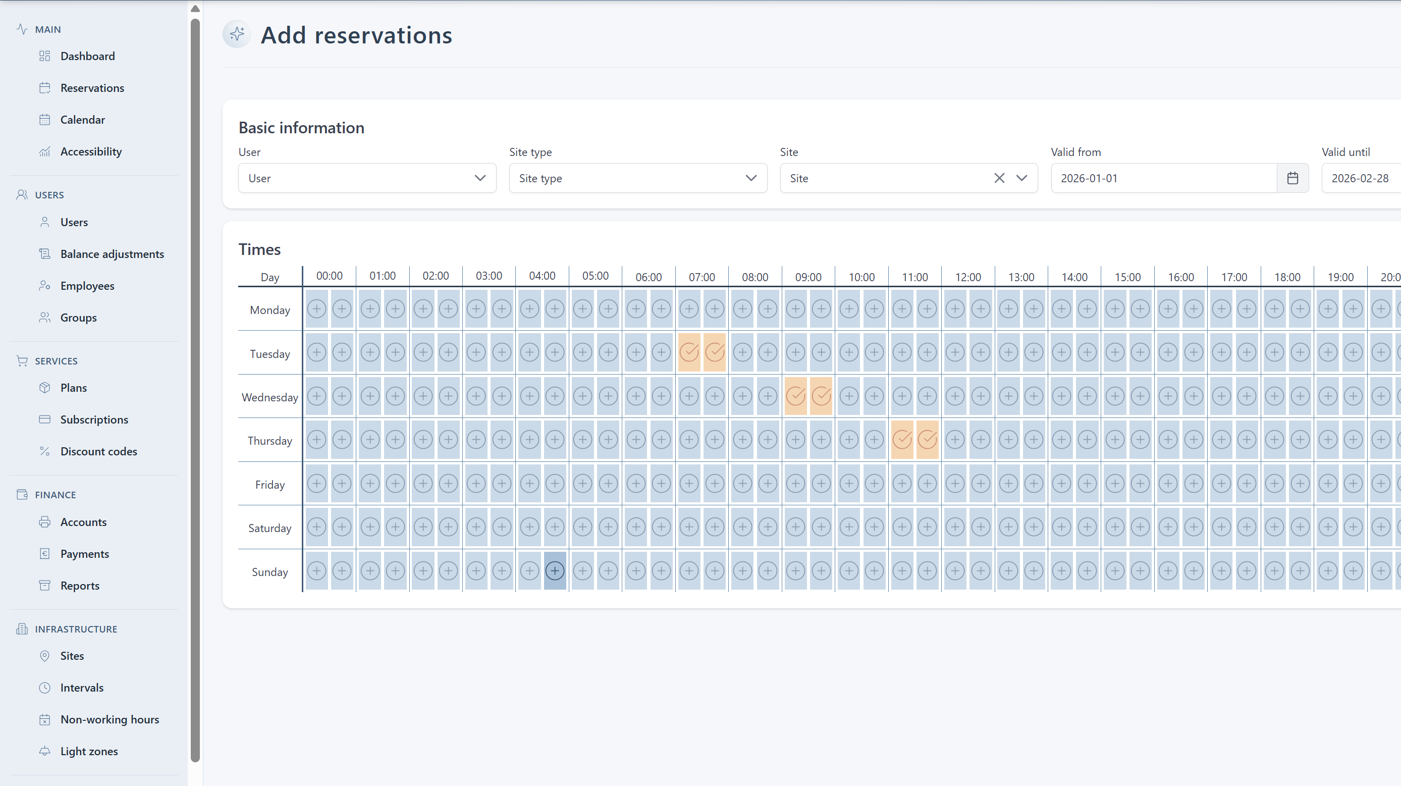Screen dimensions: 1401x786
Task: Click the Reservations calendar-check icon
Action: [x=44, y=87]
